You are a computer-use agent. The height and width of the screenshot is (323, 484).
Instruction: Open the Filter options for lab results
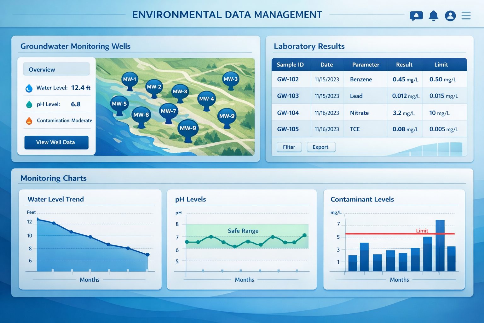pos(289,147)
